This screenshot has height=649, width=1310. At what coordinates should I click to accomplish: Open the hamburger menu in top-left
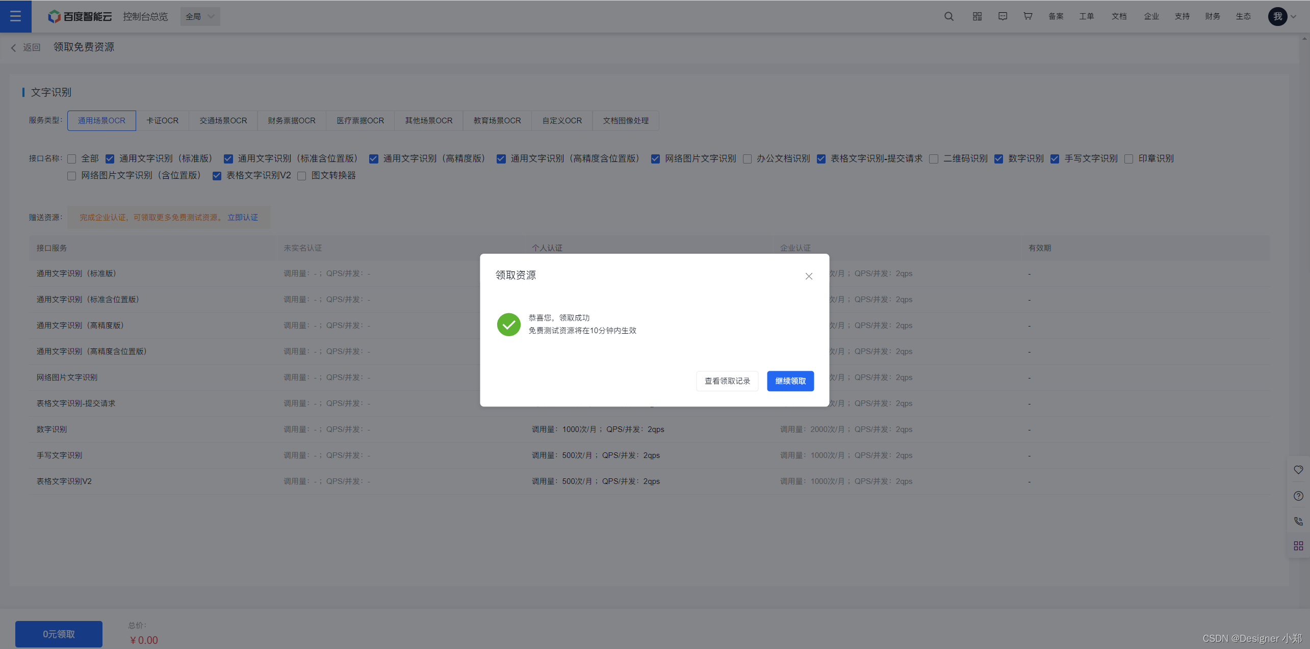pos(15,16)
